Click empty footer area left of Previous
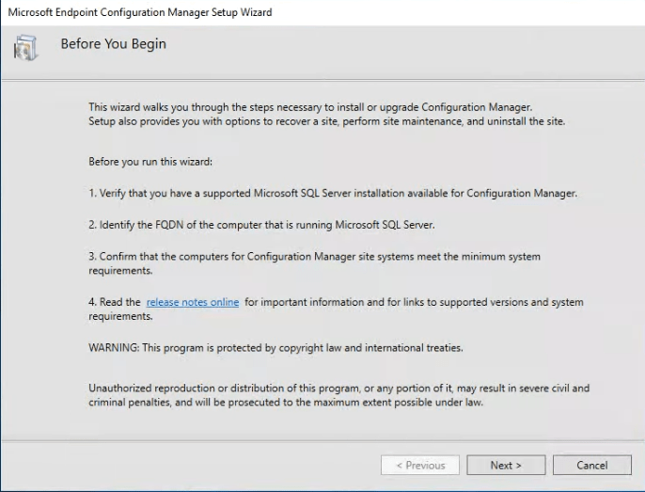 pos(188,465)
